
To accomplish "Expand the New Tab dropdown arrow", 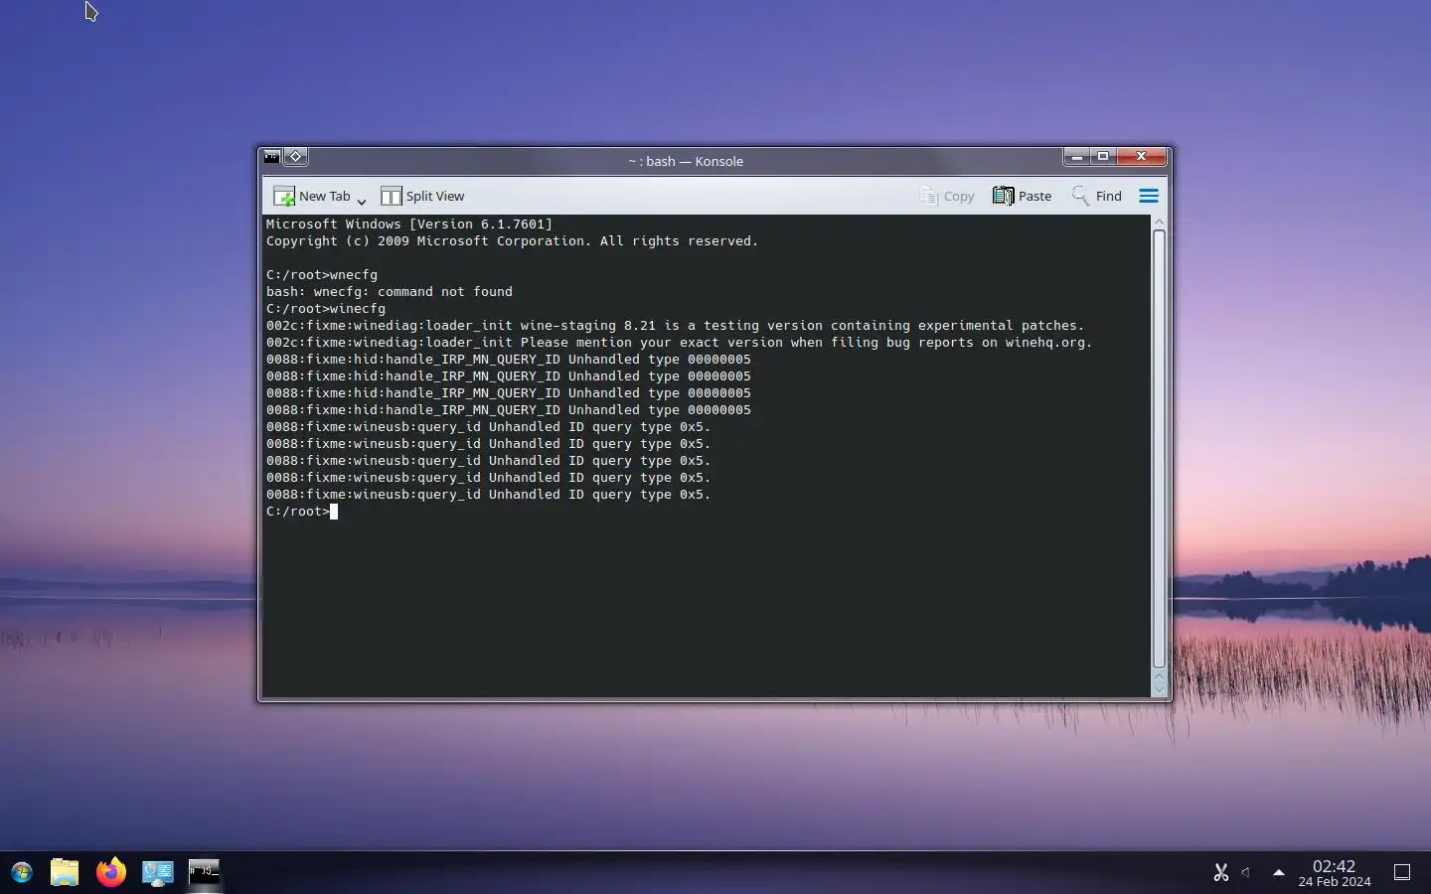I will [362, 200].
